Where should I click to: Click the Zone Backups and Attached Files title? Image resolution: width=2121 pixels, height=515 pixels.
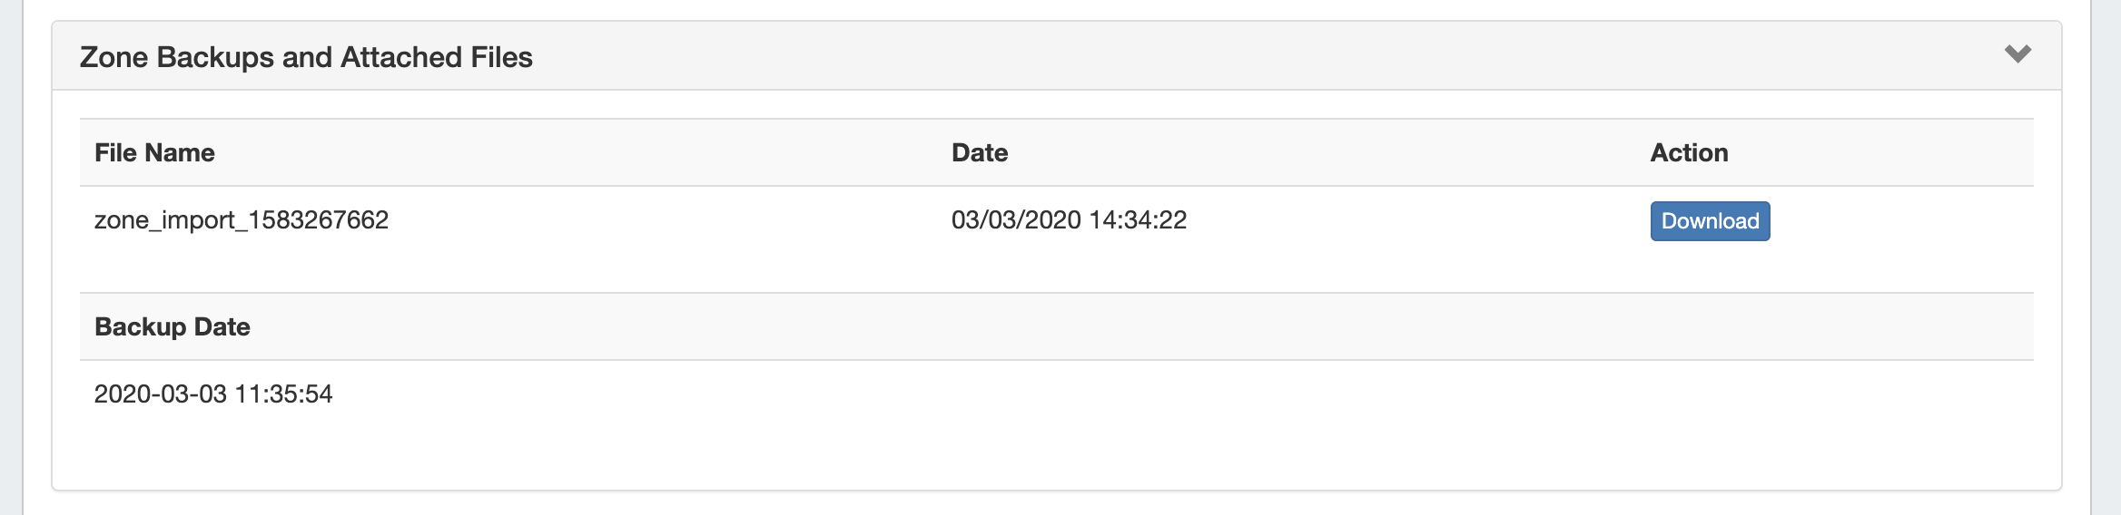306,57
